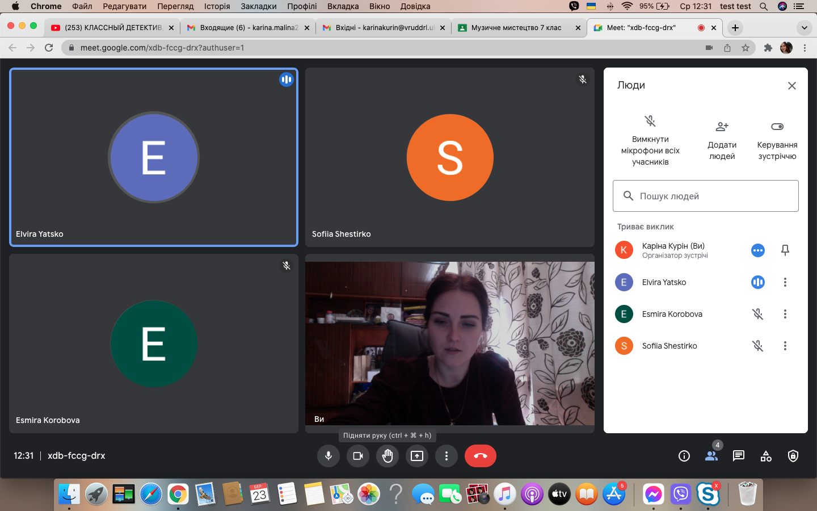The height and width of the screenshot is (511, 817).
Task: Open Керування зустріччю toggle option
Action: 777,140
